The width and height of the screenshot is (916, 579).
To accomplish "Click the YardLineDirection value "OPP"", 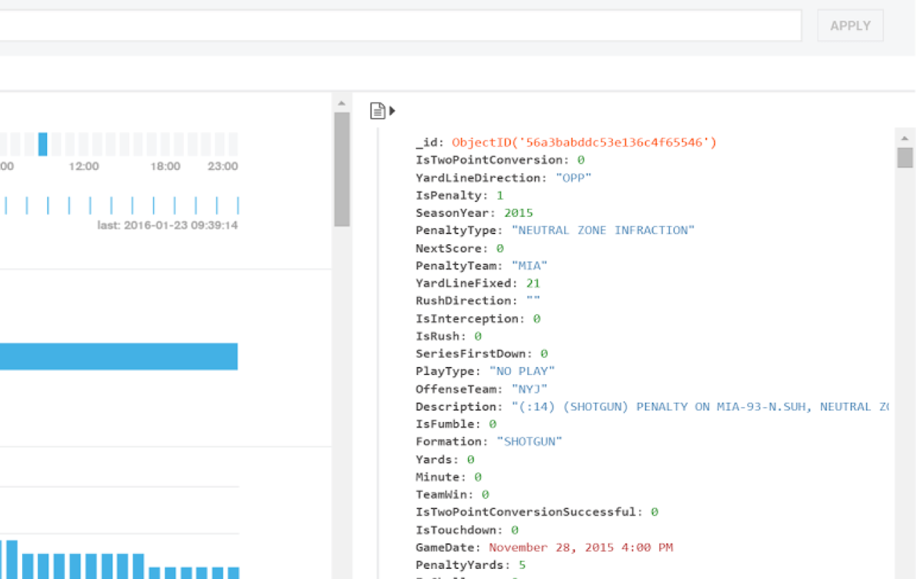I will [574, 178].
